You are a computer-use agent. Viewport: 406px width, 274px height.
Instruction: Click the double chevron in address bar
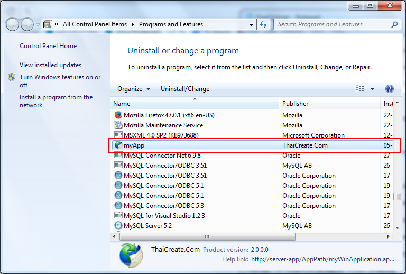57,24
